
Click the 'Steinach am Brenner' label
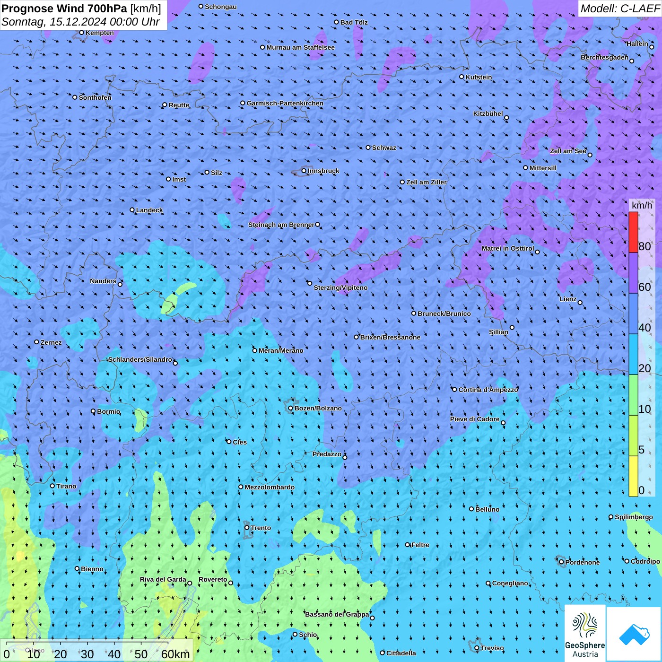coord(281,225)
